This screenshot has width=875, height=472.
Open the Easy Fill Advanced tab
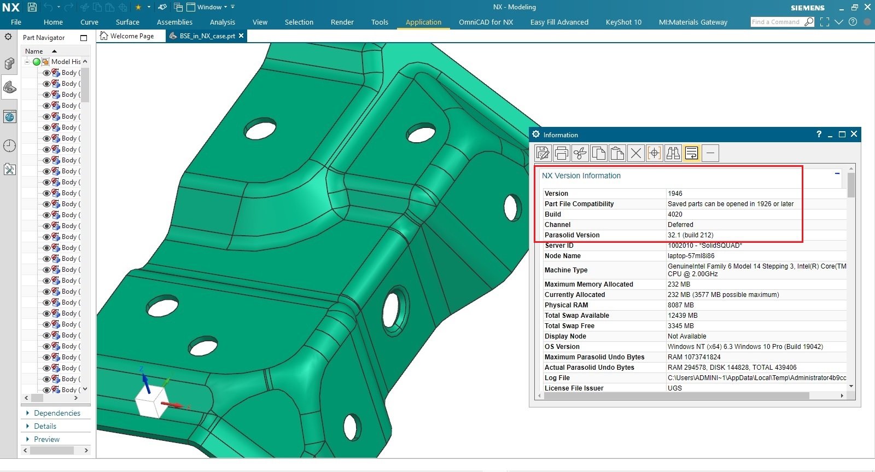tap(559, 22)
